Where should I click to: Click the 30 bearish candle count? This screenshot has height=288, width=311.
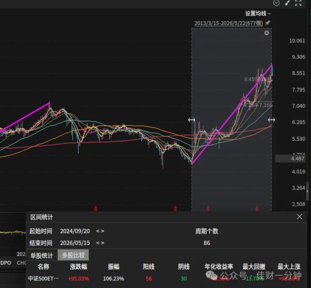(x=184, y=279)
